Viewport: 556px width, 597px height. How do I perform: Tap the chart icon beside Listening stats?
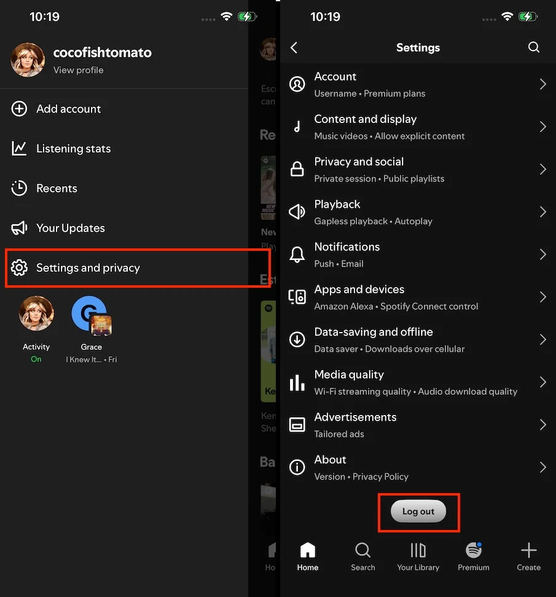click(x=19, y=149)
